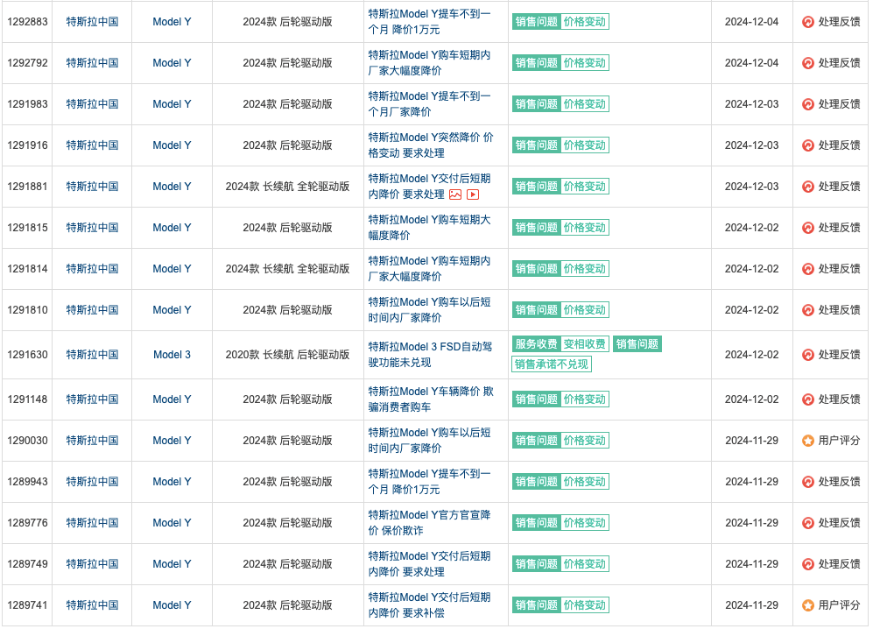The image size is (873, 629).
Task: Click the 销售问题 tag in row 1291815
Action: pos(536,228)
